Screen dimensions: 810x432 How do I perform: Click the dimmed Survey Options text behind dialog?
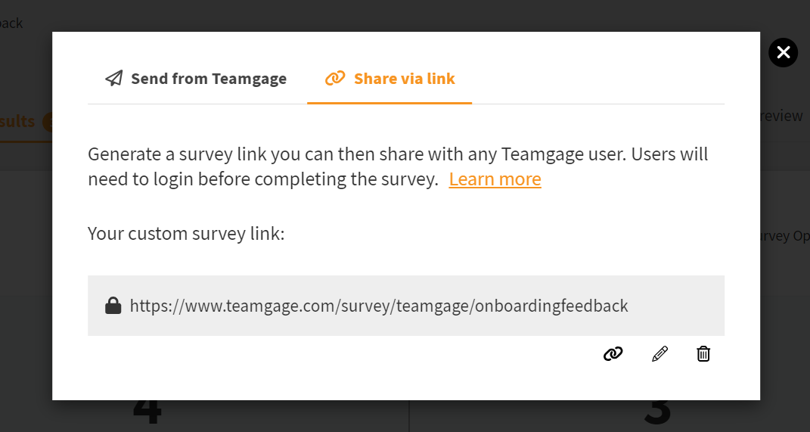coord(785,235)
